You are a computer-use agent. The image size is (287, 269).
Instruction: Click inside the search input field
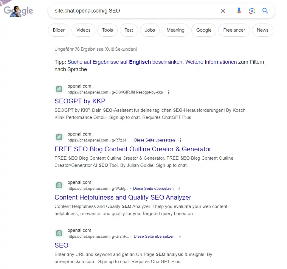(x=134, y=11)
